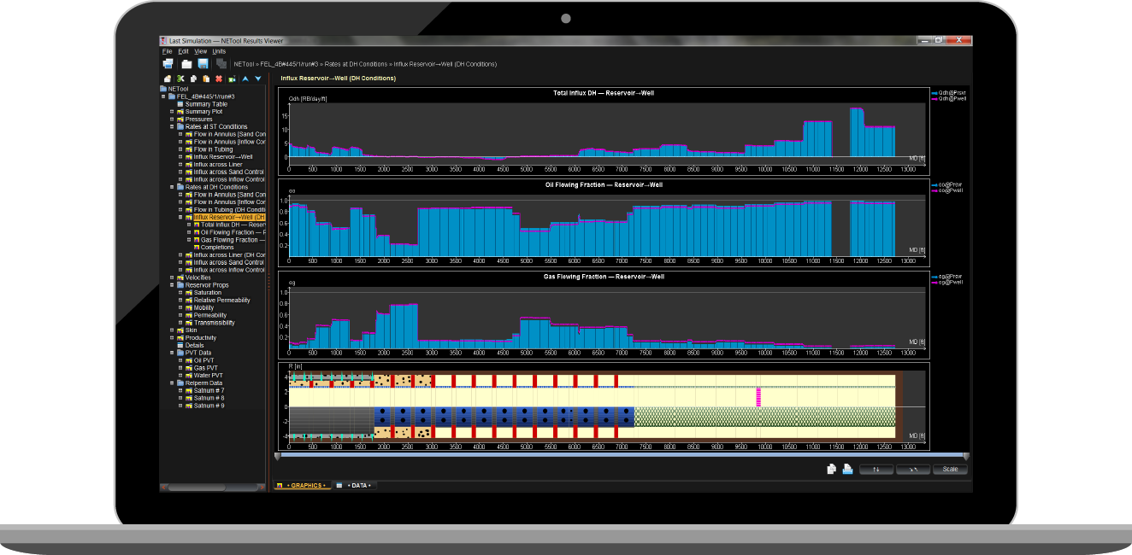Click the Scale button
The image size is (1132, 555).
point(950,469)
